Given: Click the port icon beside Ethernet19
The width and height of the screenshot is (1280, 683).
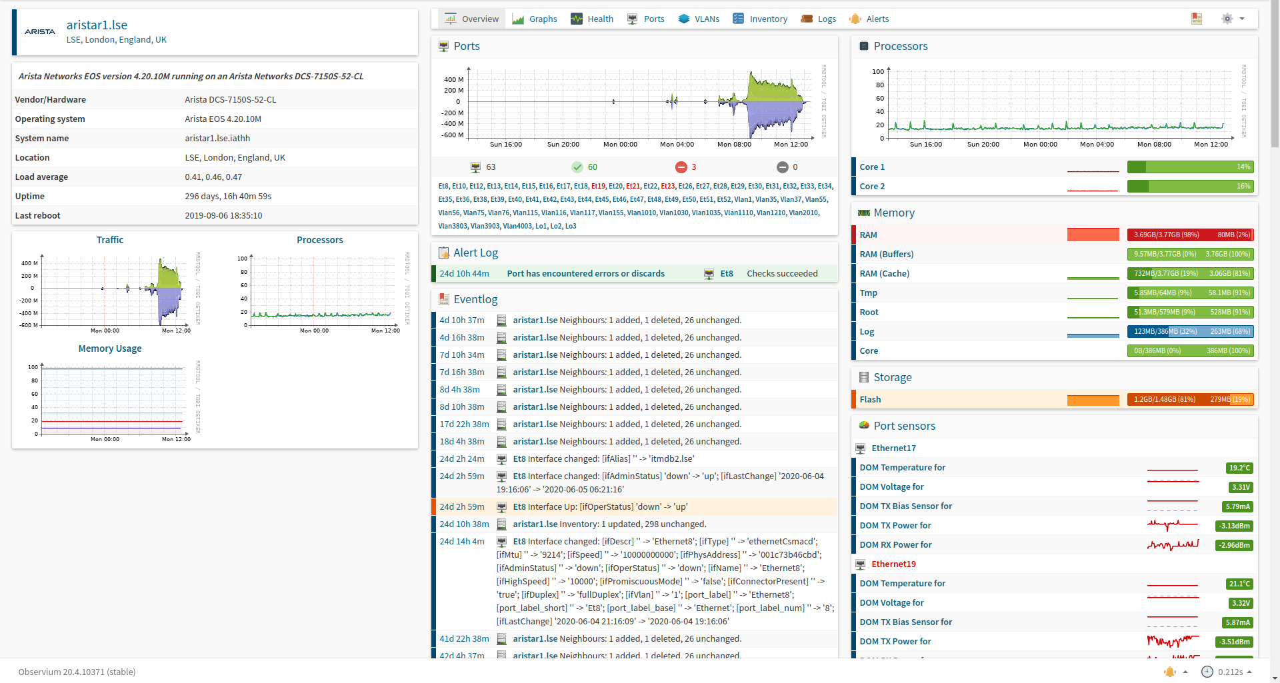Looking at the screenshot, I should (860, 564).
